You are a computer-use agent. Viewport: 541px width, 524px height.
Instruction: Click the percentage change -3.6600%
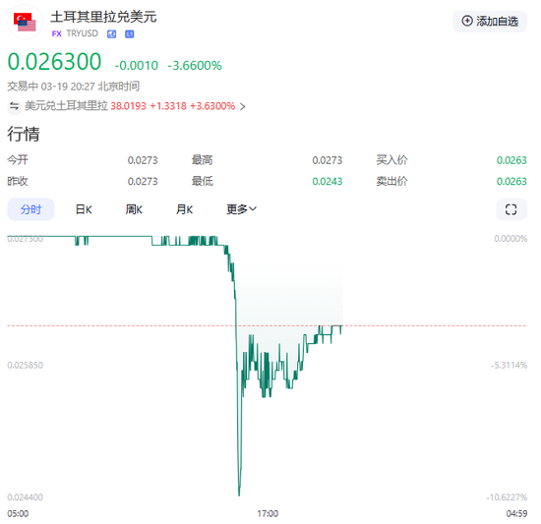tap(195, 66)
